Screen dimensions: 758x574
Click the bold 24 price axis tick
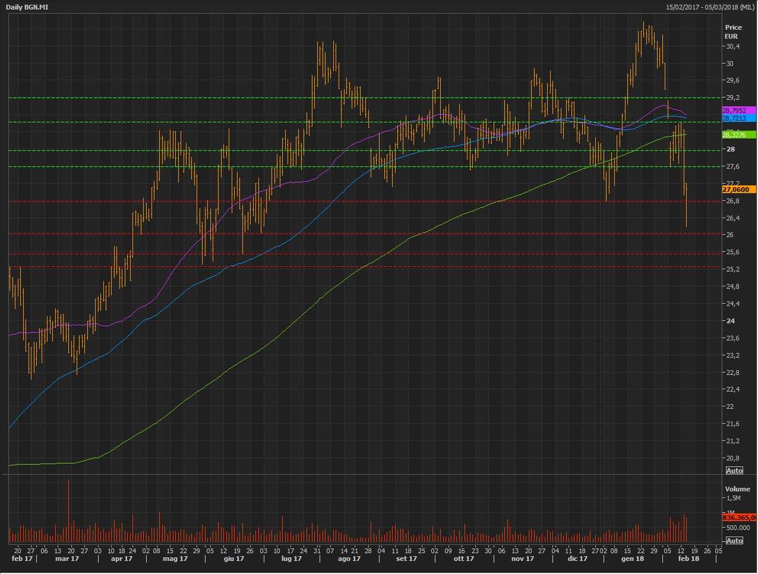730,321
